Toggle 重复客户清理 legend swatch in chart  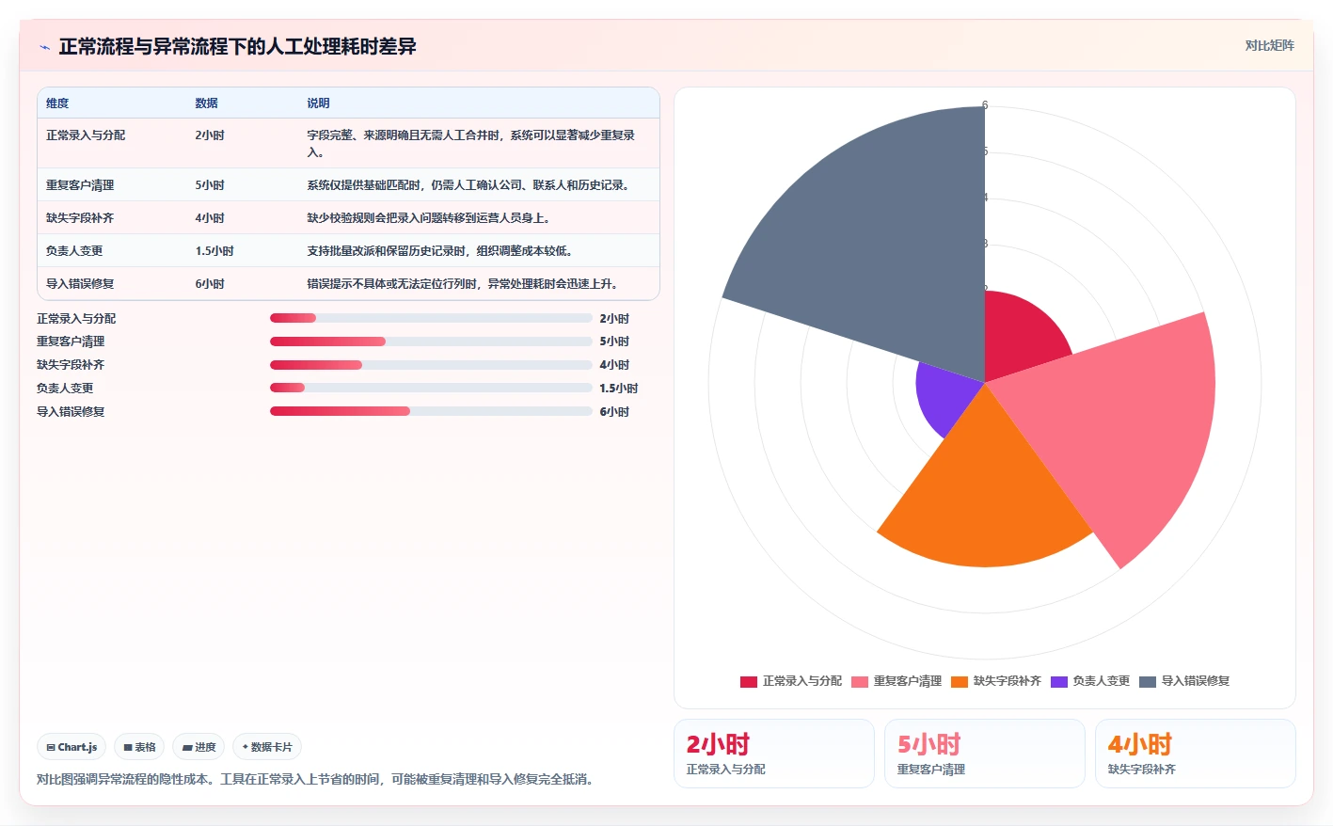[860, 681]
